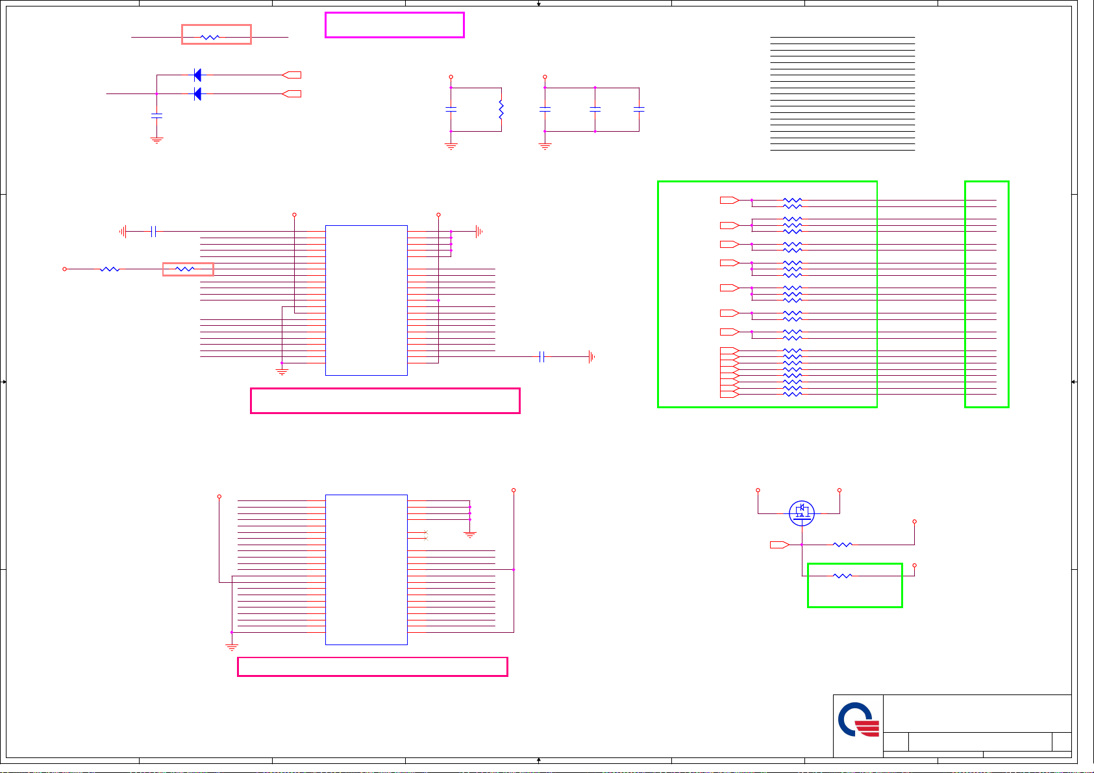Click the MOSFET transistor symbol
The height and width of the screenshot is (773, 1094).
tap(802, 513)
